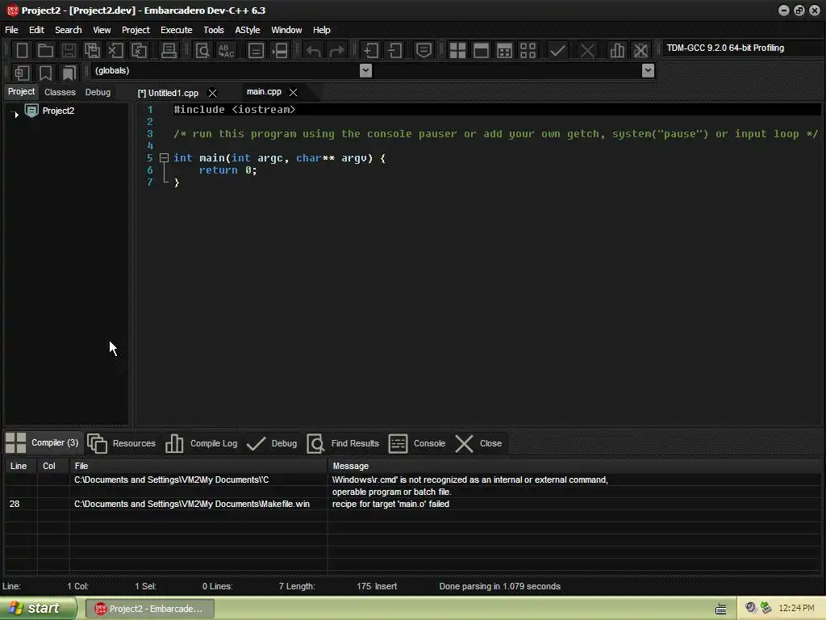
Task: Open the function list dropdown arrow
Action: tap(648, 71)
